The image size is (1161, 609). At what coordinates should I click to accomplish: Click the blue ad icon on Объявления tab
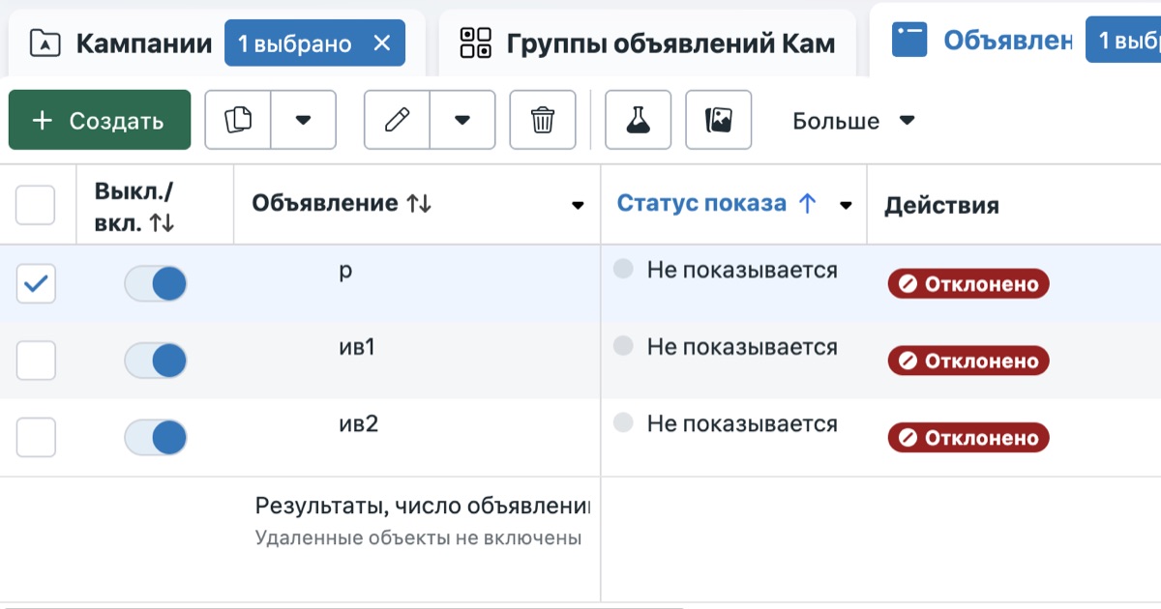click(909, 41)
